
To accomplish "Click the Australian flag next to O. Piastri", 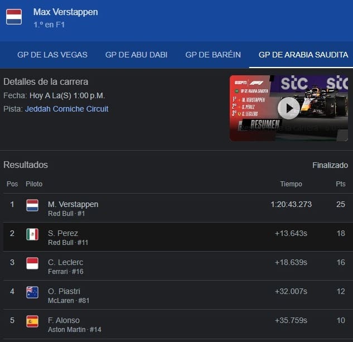I will tap(32, 292).
